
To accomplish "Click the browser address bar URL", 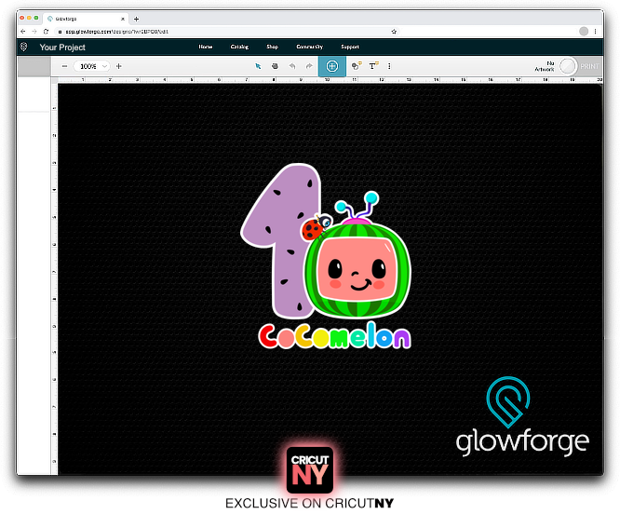I will [x=116, y=32].
